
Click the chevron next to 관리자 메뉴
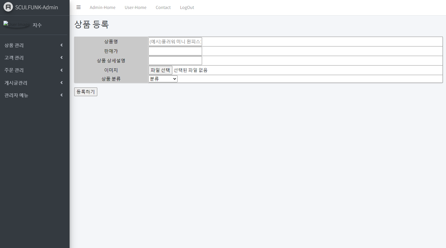[x=61, y=95]
